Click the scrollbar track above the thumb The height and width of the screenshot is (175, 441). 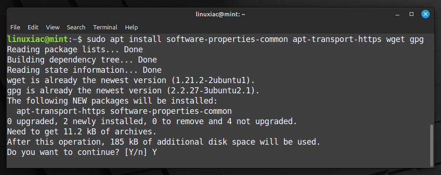pos(432,80)
